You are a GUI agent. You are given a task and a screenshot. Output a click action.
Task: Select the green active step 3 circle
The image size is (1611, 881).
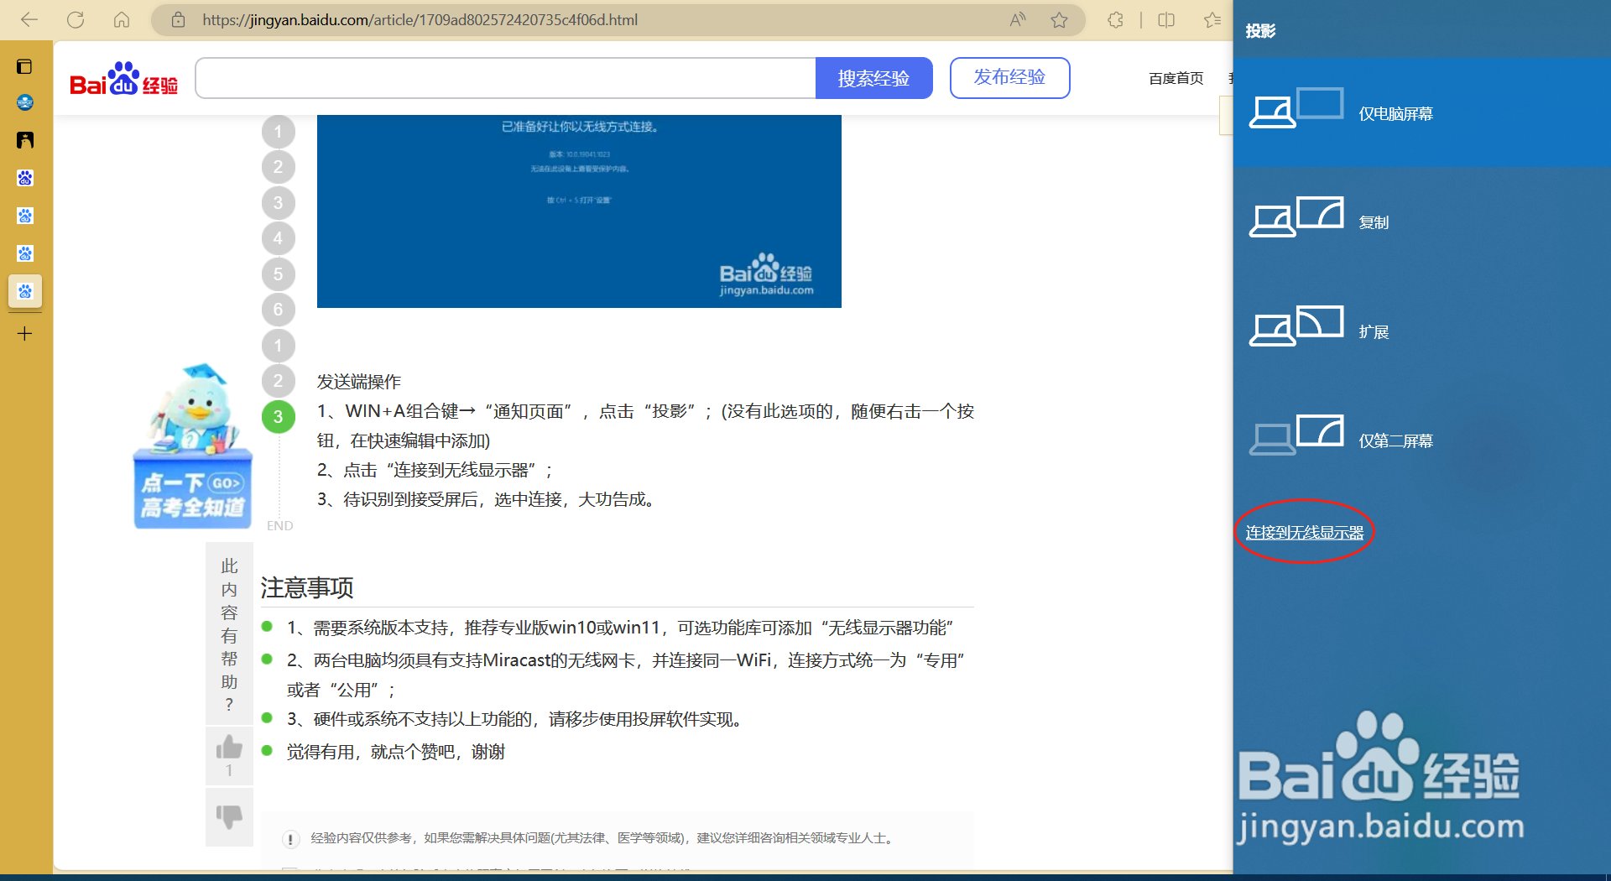(x=278, y=417)
